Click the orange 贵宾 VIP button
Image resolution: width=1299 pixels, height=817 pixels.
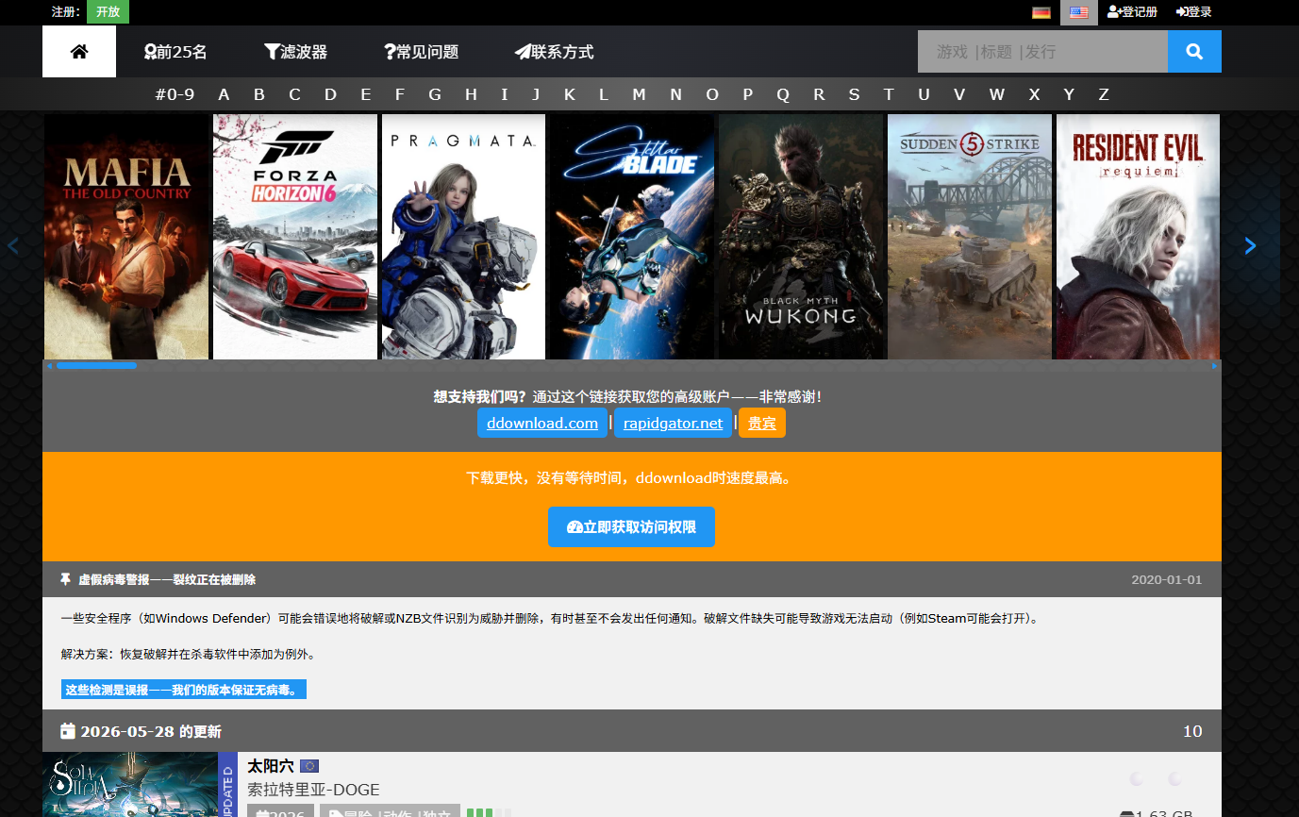pyautogui.click(x=762, y=423)
